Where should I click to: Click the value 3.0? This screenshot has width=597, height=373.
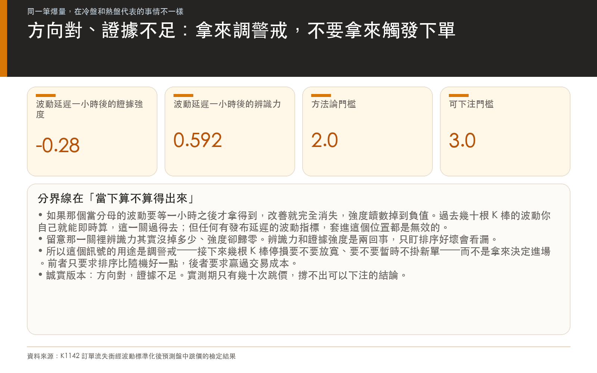pos(462,140)
